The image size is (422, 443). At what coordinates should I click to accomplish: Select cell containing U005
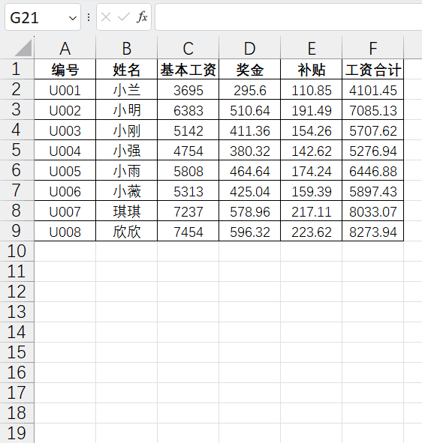(65, 170)
